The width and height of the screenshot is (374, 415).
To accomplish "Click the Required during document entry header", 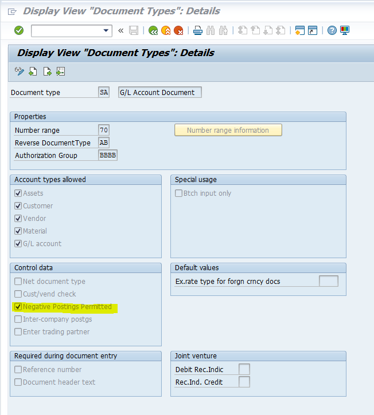I will pyautogui.click(x=66, y=356).
